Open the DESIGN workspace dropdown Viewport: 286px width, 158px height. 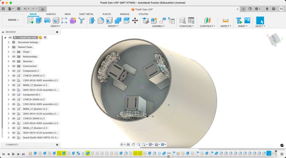tap(13, 20)
